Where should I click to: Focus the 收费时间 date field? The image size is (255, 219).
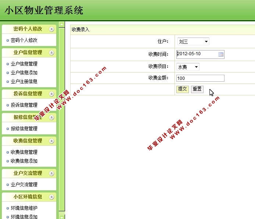tap(200, 54)
